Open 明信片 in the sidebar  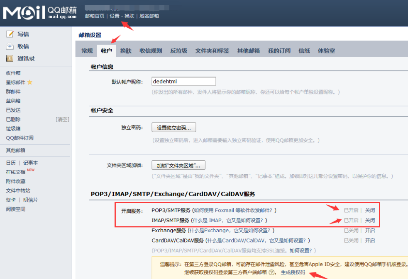click(30, 200)
